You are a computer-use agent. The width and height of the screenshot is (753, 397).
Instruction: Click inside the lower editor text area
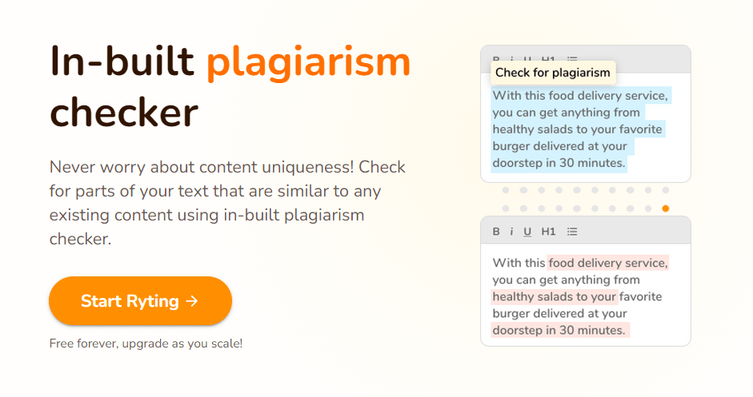[x=586, y=296]
